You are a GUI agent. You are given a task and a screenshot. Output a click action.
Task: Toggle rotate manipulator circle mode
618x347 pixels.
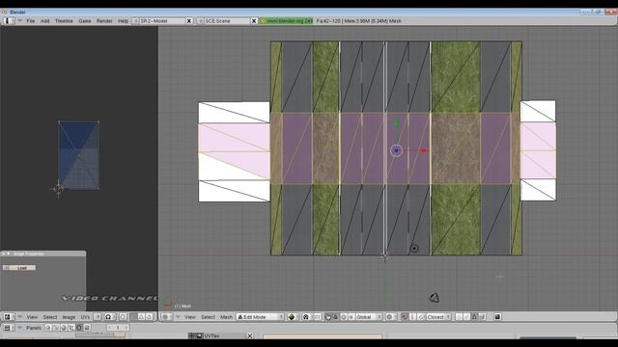coord(344,317)
